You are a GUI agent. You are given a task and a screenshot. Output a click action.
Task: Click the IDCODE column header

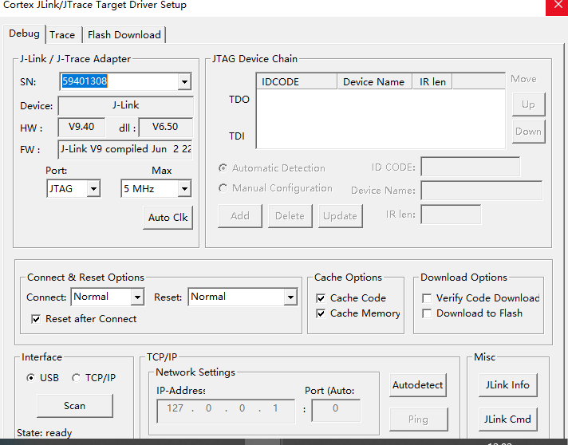[297, 82]
